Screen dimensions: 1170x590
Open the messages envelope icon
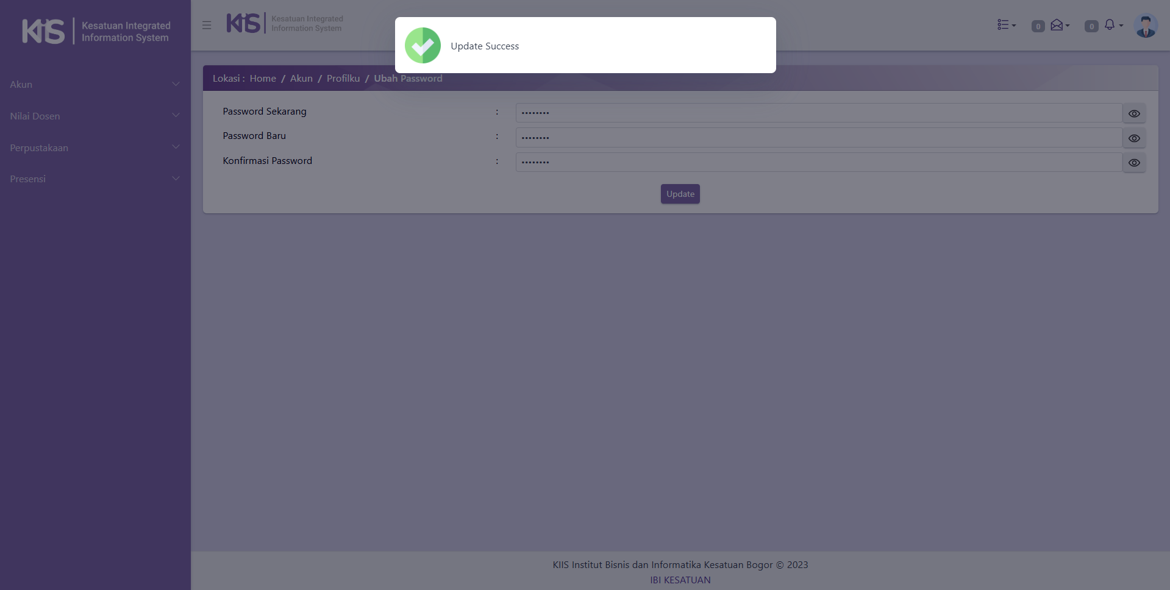[1058, 25]
